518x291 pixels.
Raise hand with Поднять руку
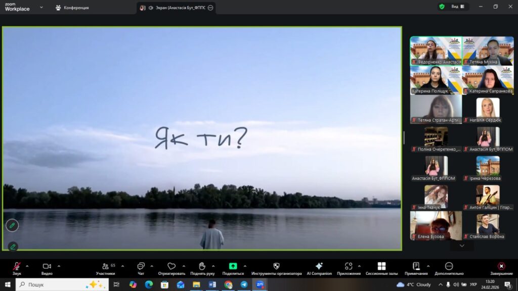tap(202, 266)
